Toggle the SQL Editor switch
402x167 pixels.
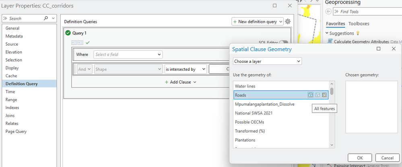tap(283, 43)
